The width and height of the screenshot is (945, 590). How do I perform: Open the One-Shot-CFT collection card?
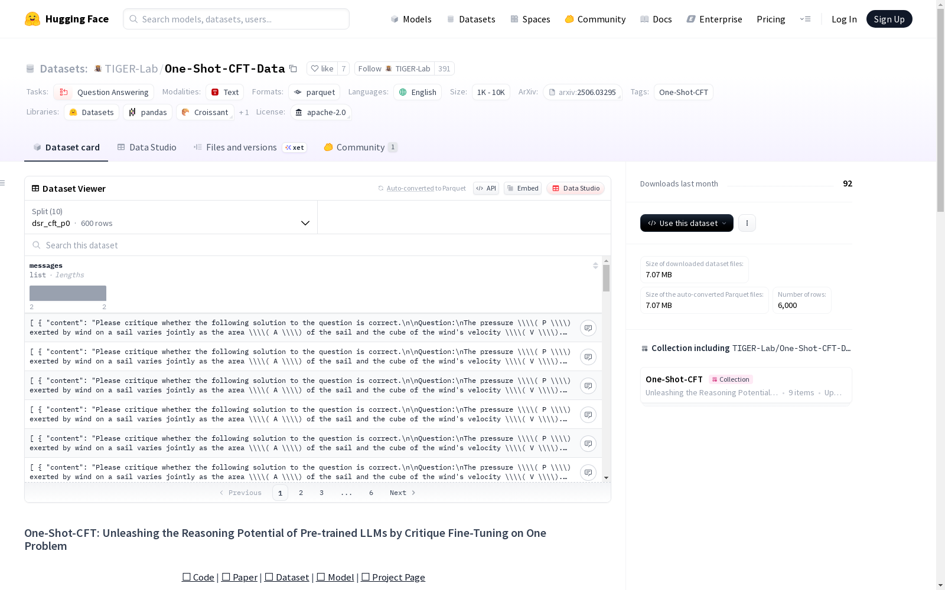click(x=746, y=385)
